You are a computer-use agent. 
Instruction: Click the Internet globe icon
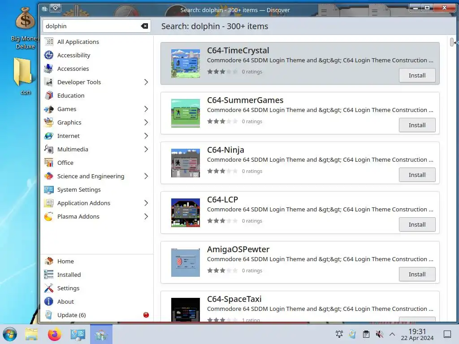pos(49,136)
